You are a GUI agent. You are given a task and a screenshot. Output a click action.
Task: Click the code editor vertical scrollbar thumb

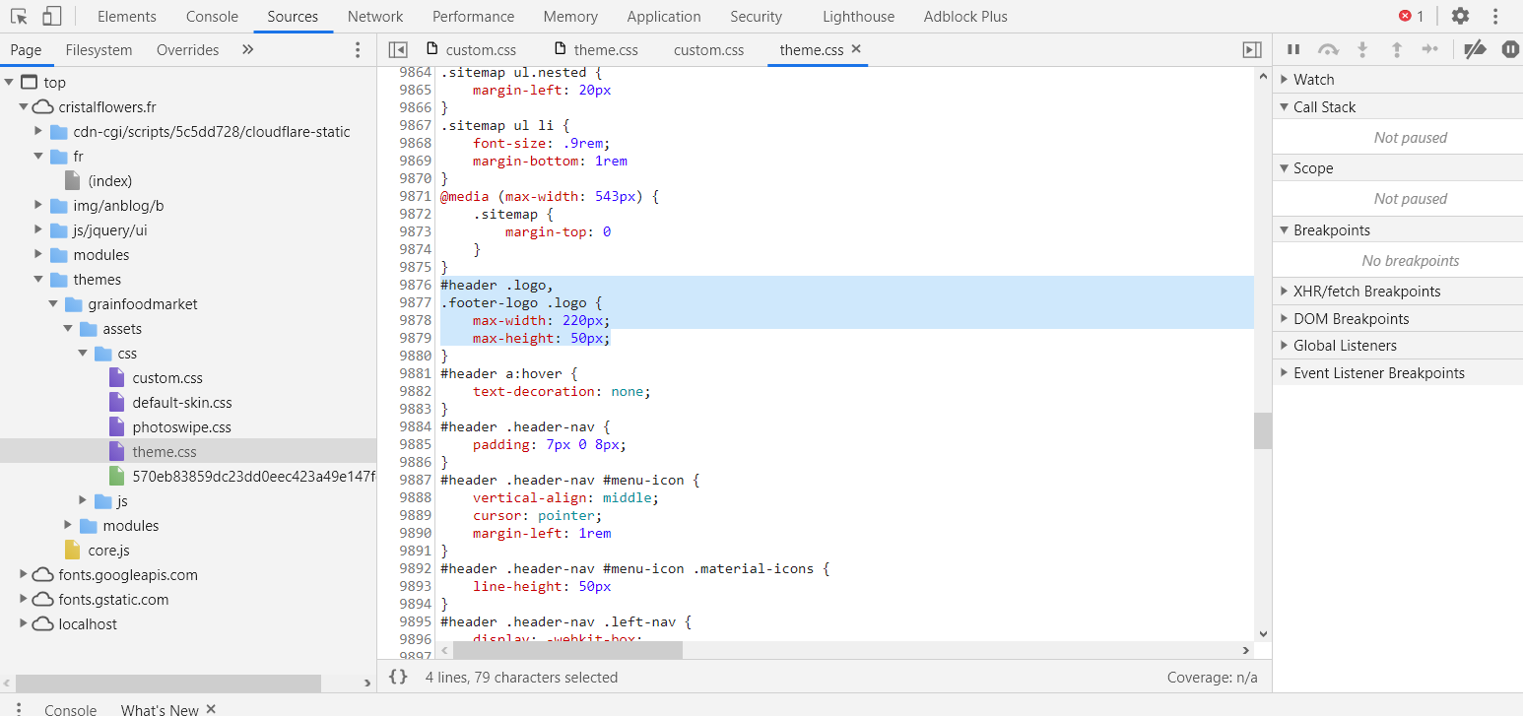[1262, 430]
